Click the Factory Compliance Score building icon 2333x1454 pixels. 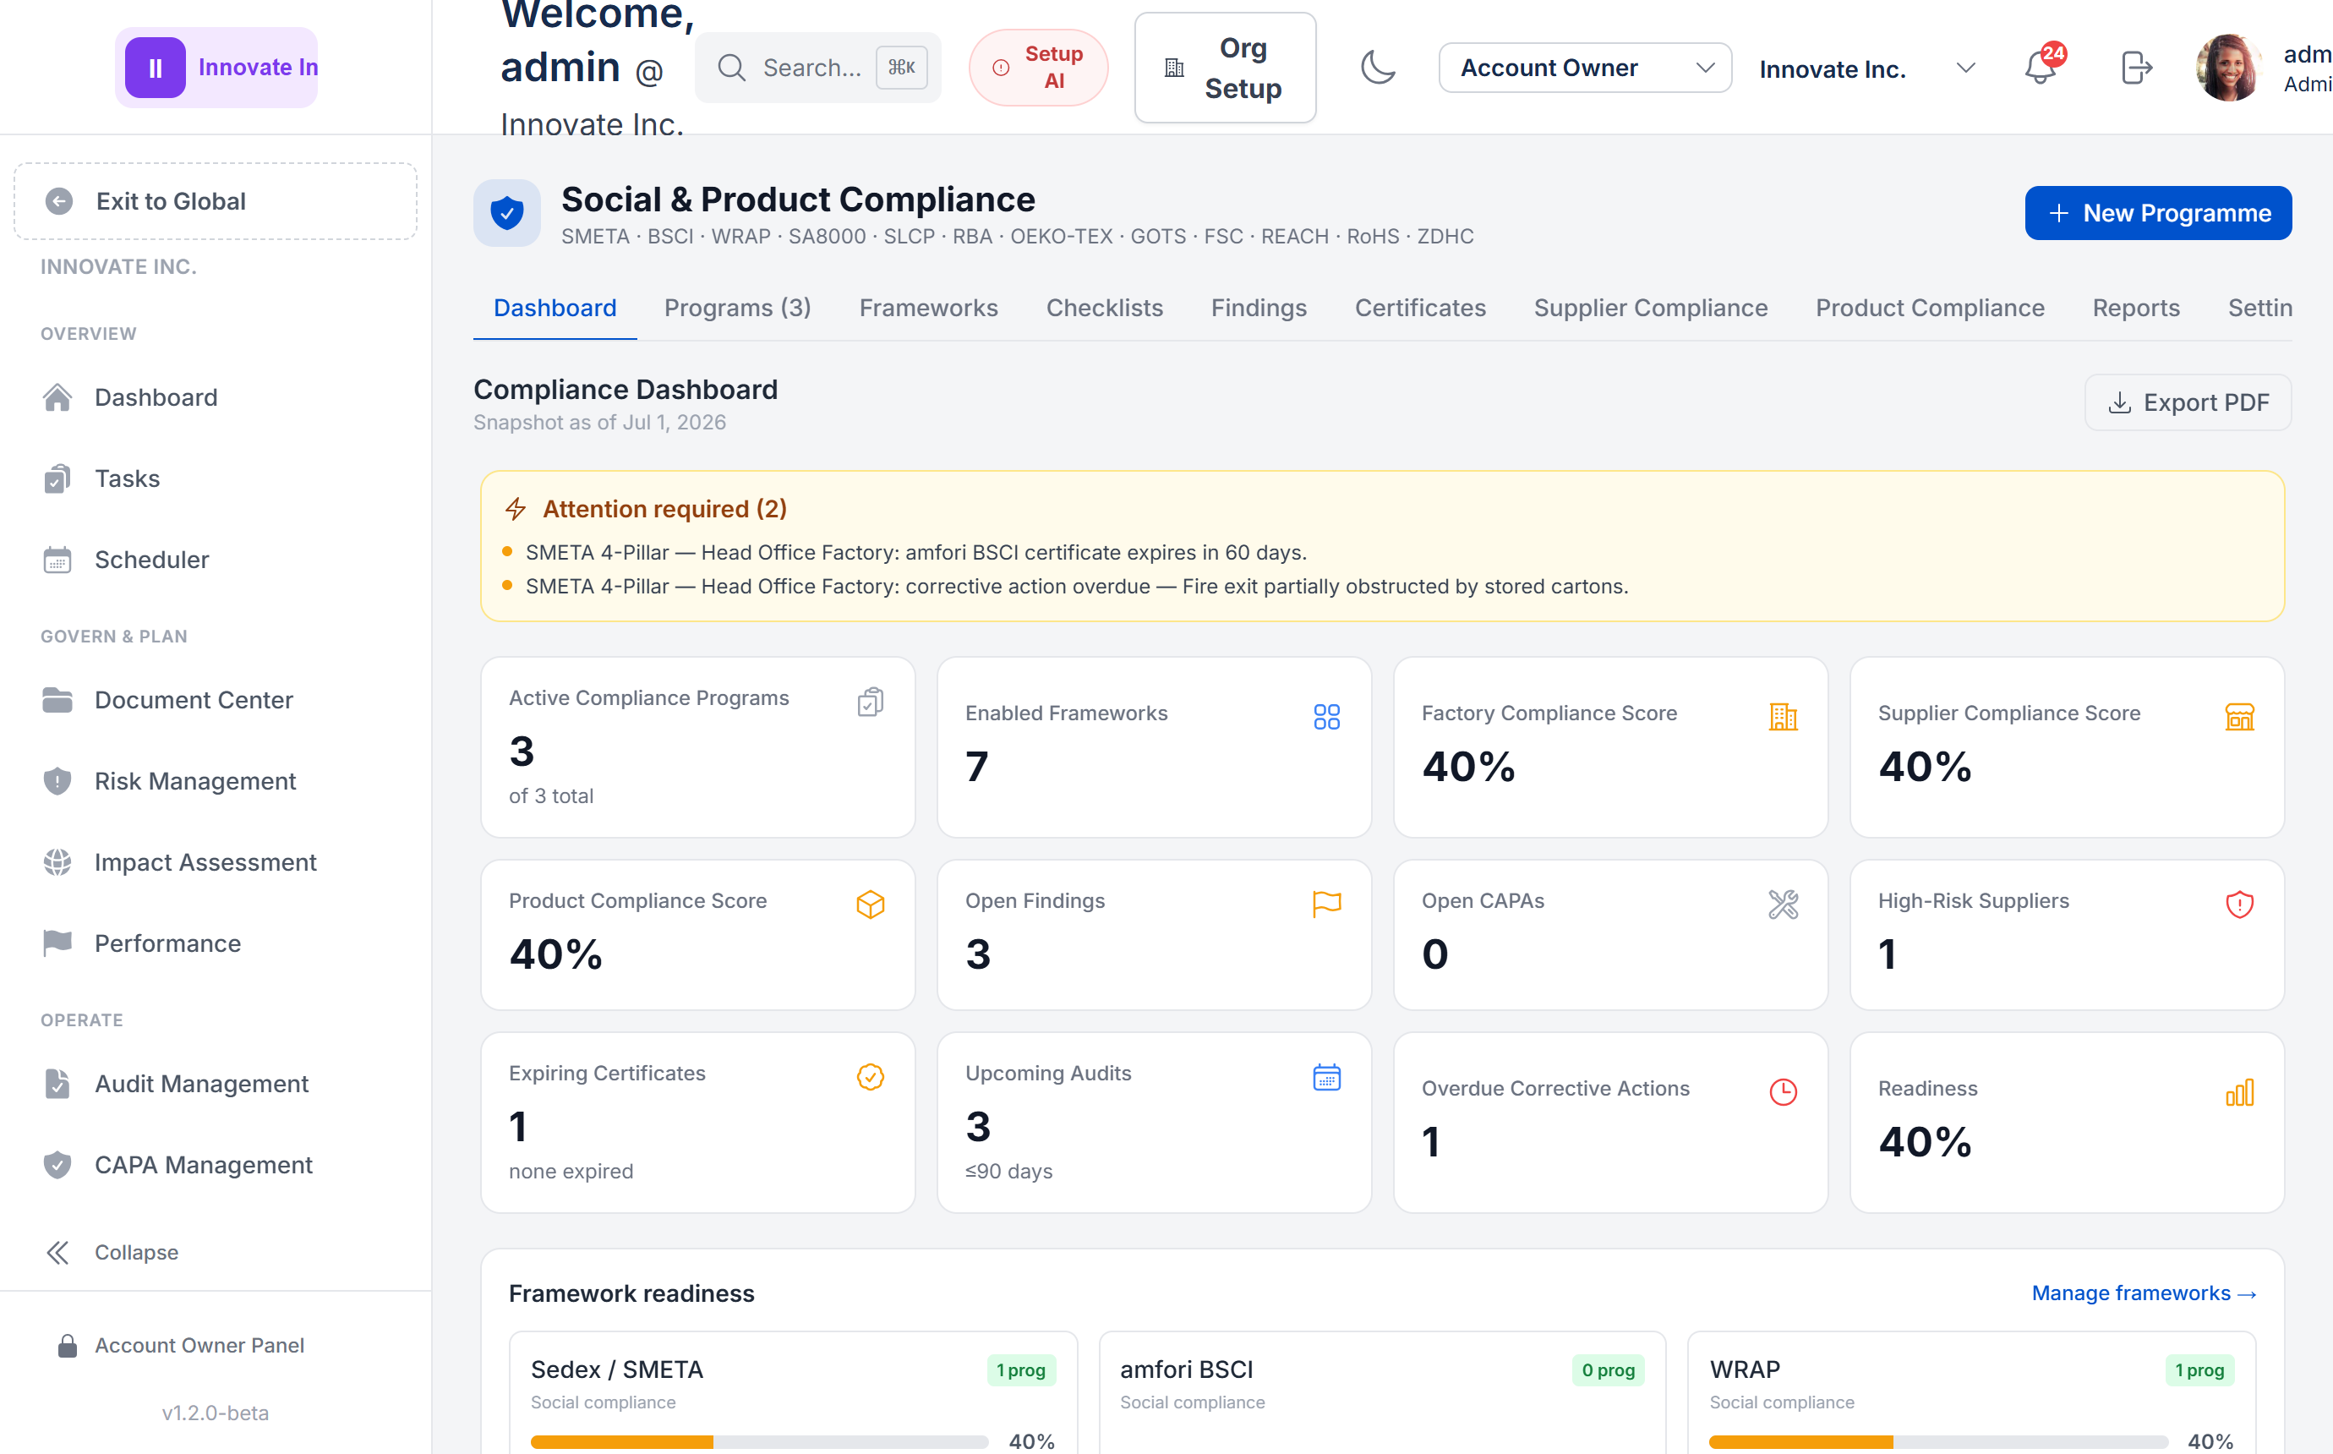(1784, 716)
